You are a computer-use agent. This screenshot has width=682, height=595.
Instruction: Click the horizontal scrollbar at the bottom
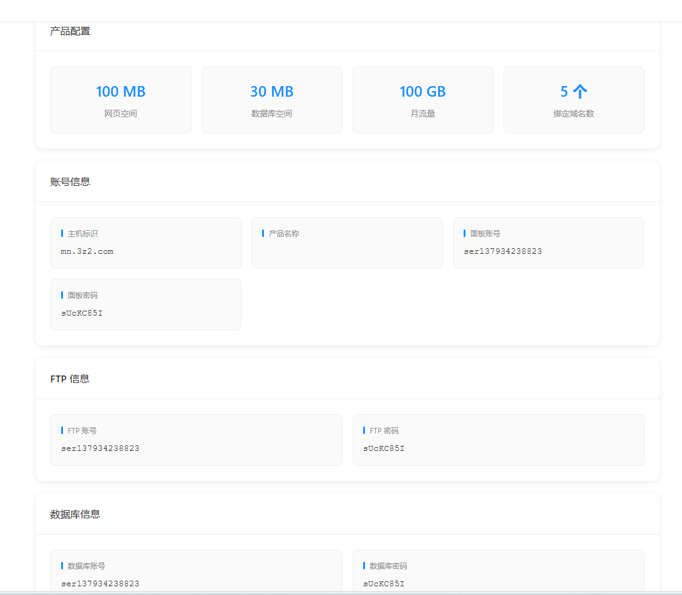341,593
